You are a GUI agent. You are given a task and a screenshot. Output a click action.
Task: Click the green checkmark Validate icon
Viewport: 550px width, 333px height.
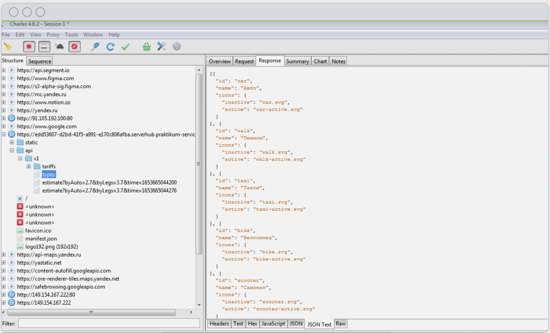125,47
